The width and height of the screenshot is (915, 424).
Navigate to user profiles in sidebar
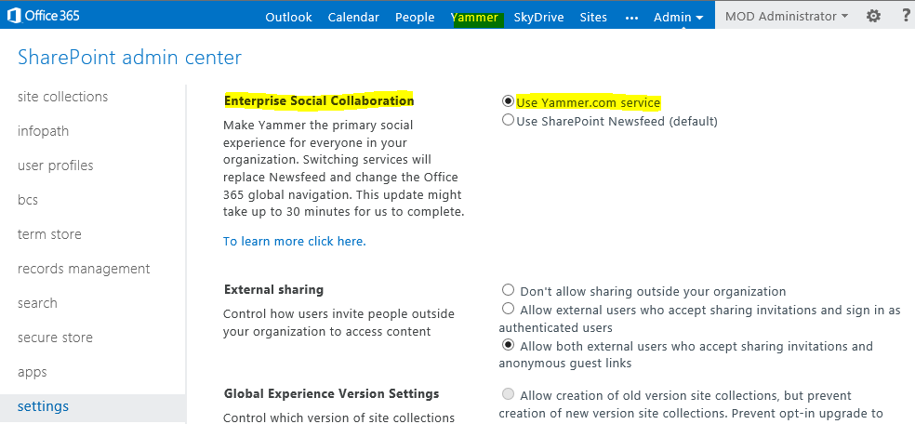pyautogui.click(x=55, y=166)
